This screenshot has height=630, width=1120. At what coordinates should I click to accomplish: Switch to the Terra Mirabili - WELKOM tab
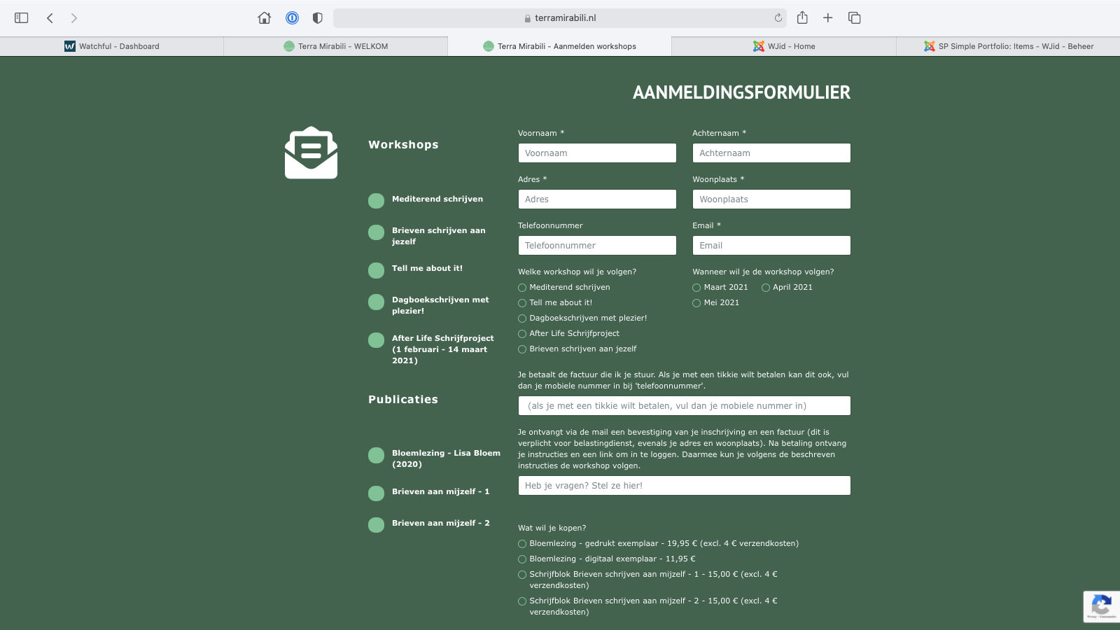[336, 46]
